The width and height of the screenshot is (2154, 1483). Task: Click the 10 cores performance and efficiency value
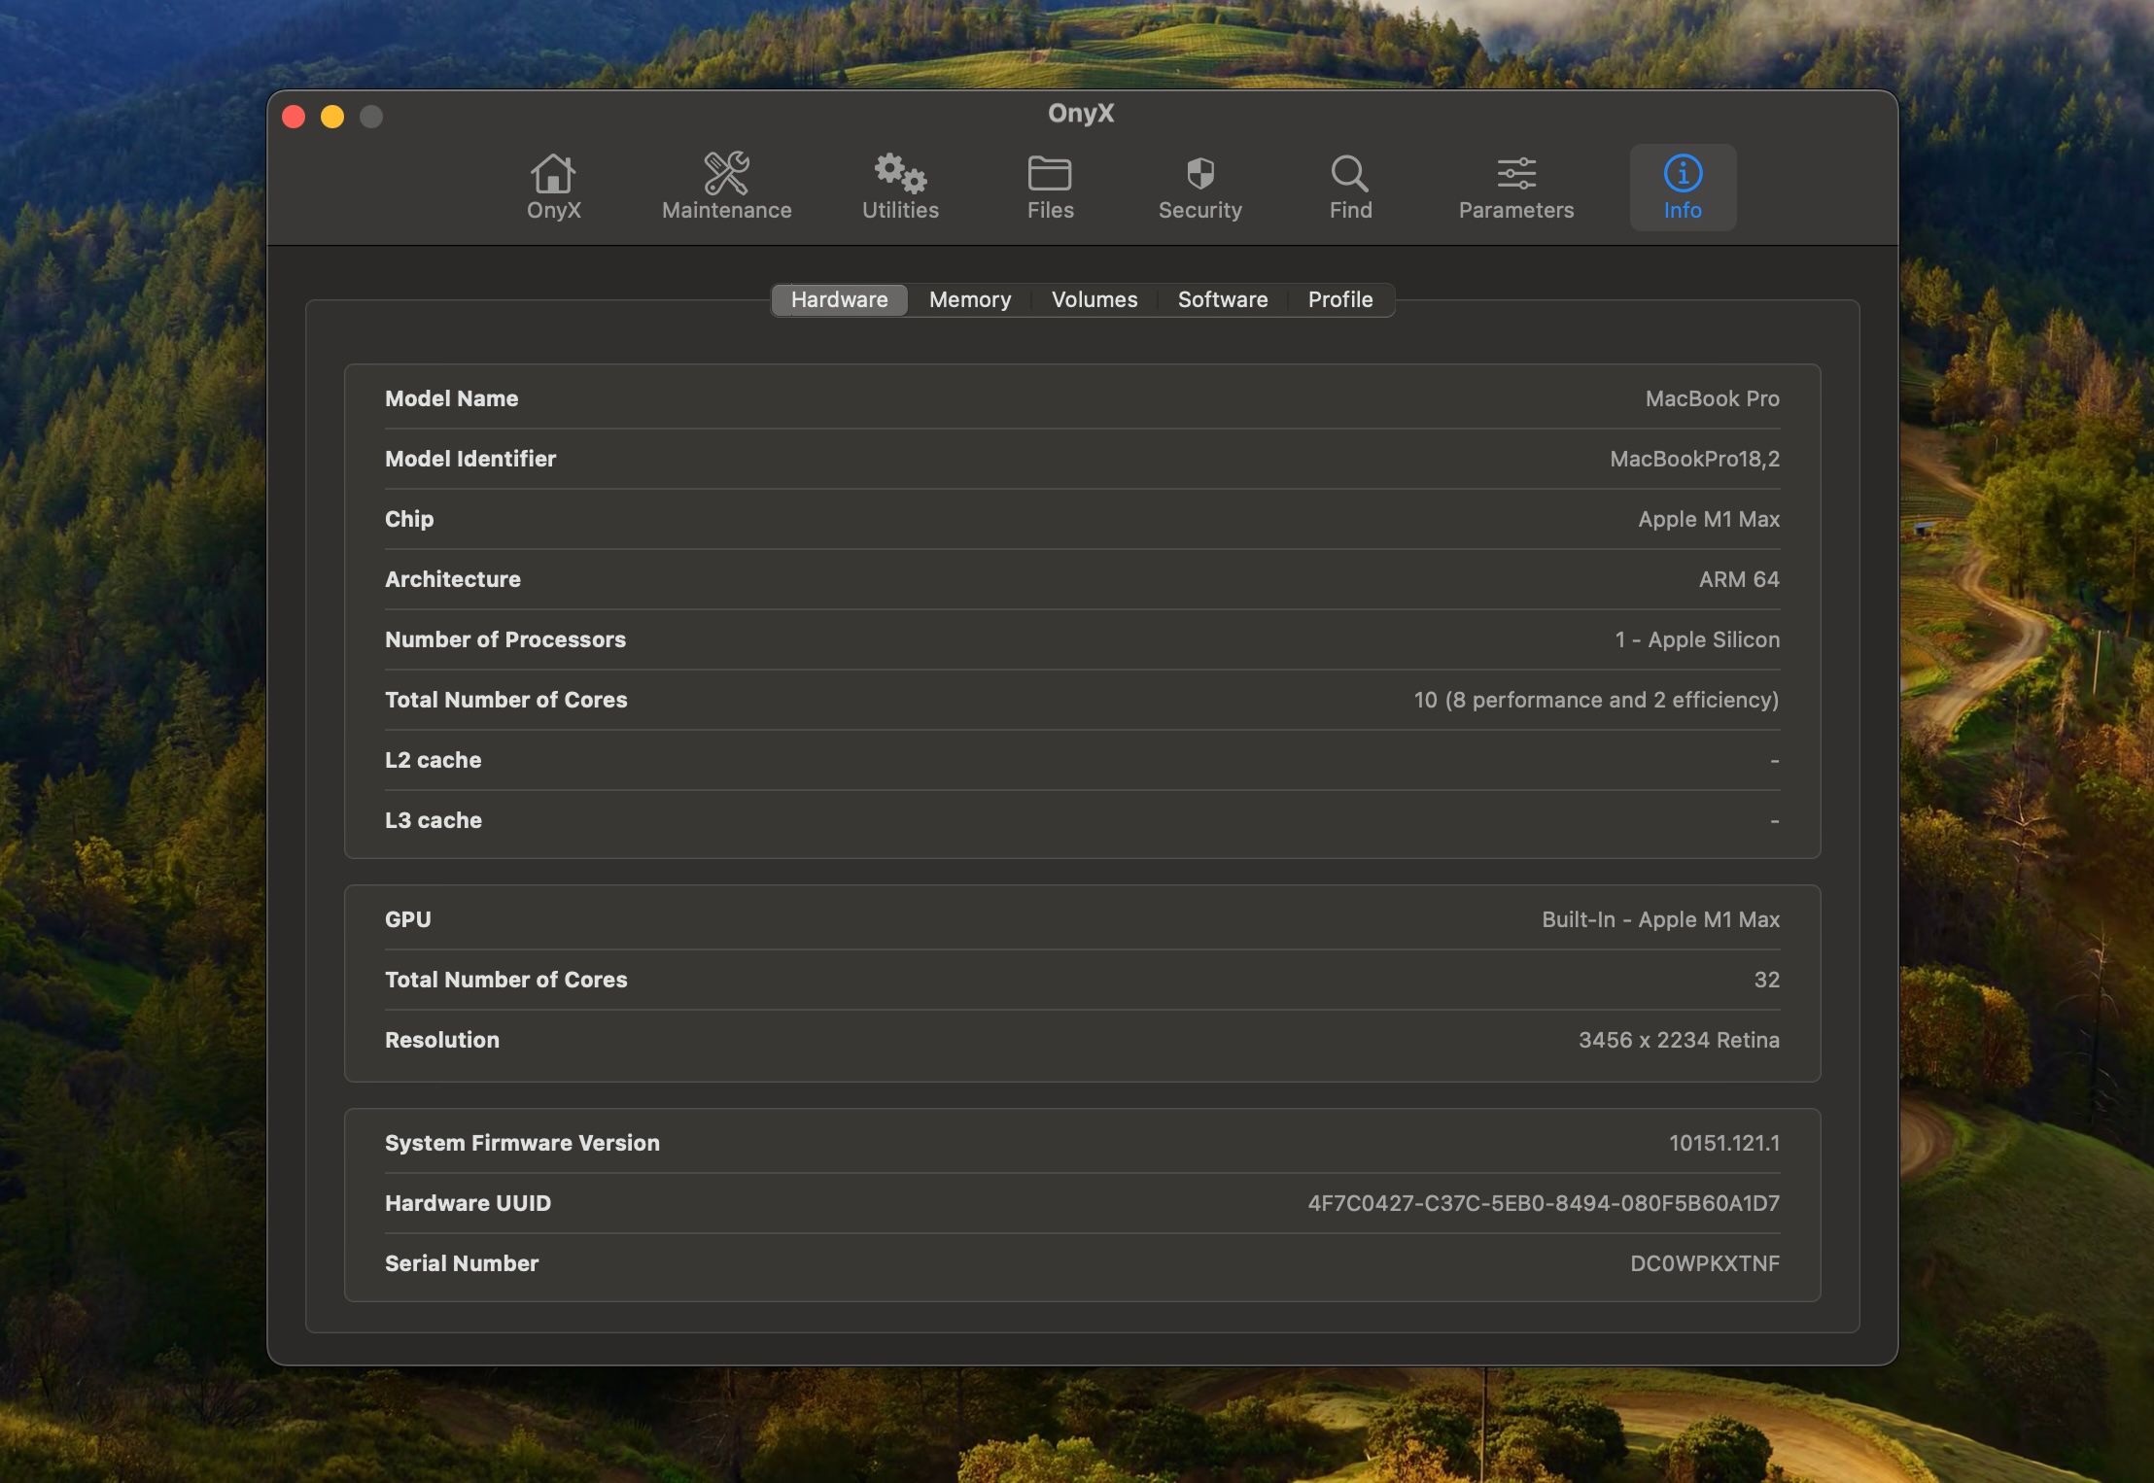1596,700
